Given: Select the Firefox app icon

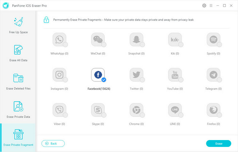Looking at the screenshot, I should pos(214,110).
